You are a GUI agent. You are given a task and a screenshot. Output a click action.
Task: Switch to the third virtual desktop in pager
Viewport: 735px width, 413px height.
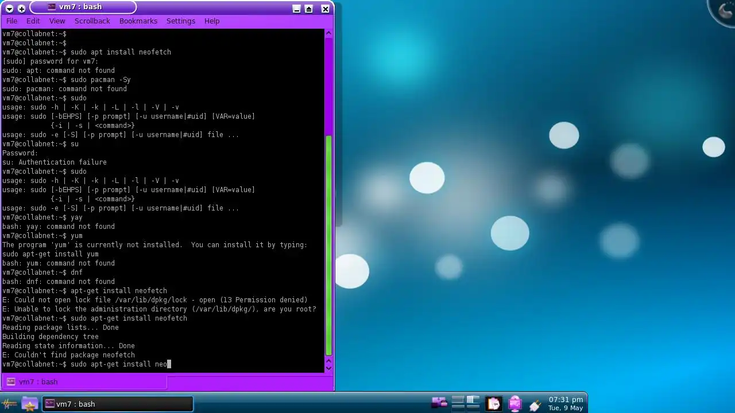(x=458, y=407)
